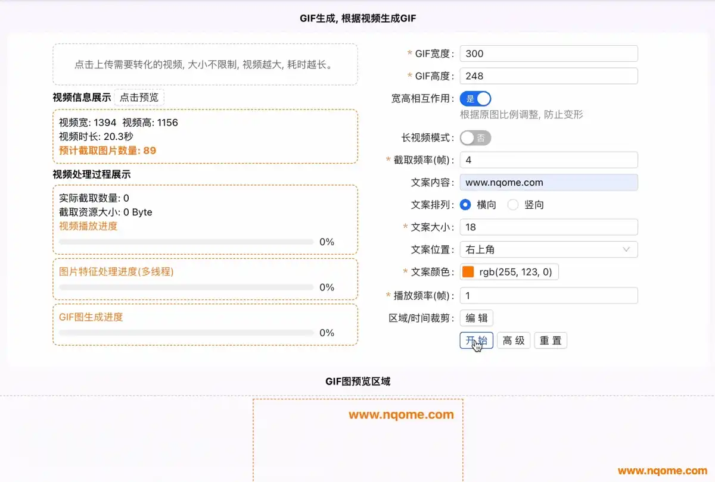Open the orange 文案颜色 color swatch picker
This screenshot has height=482, width=715.
click(x=468, y=271)
